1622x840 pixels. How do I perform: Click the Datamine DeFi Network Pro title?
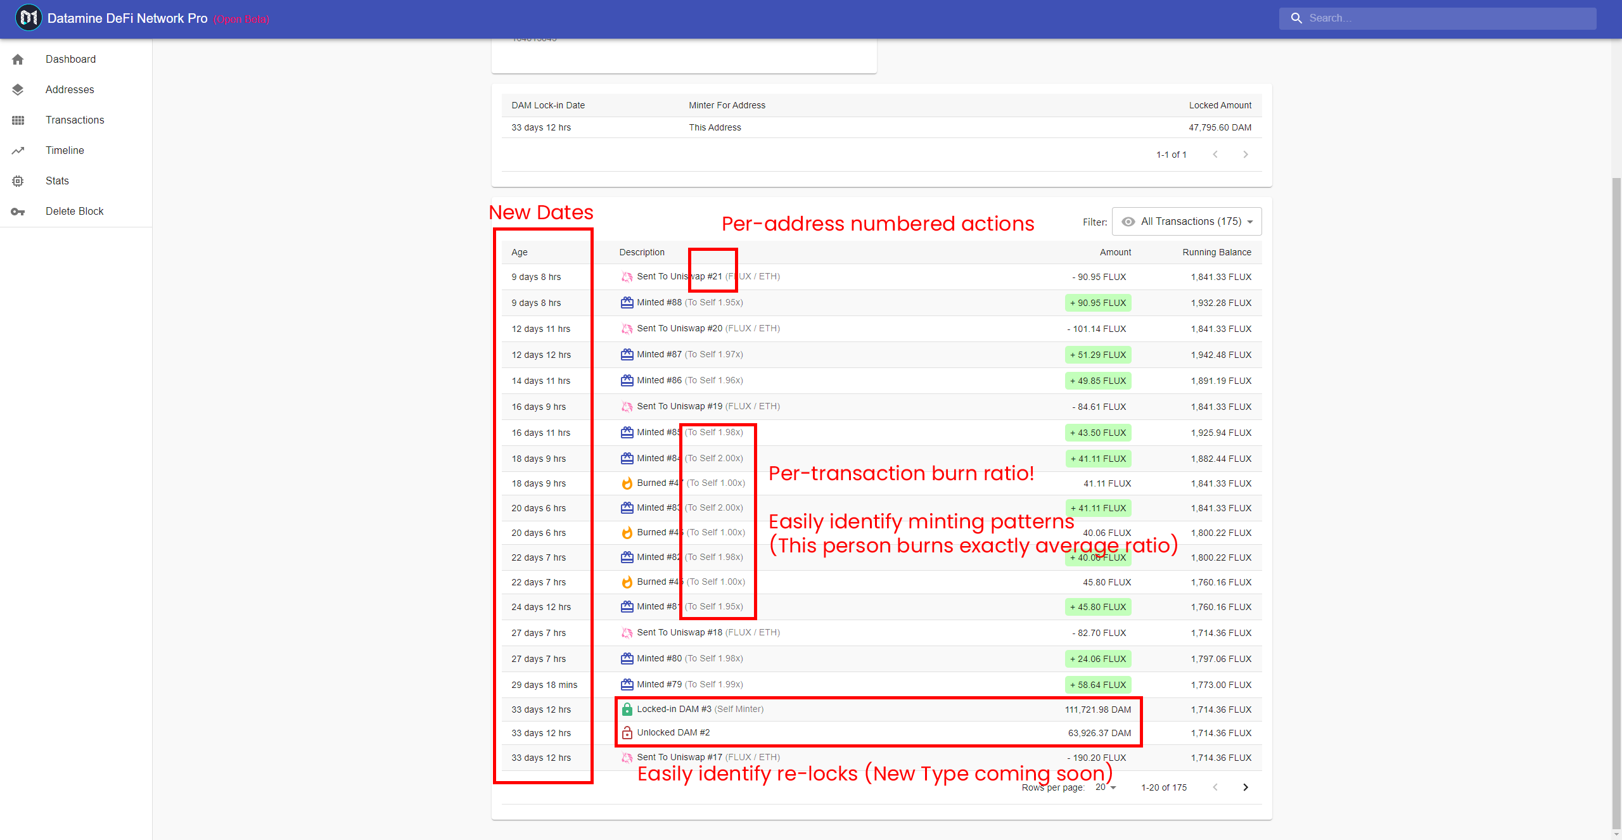127,18
